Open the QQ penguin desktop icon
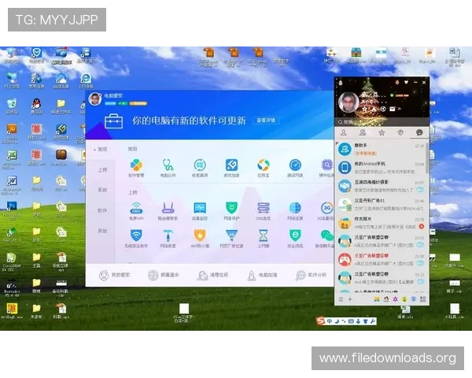 tap(36, 106)
